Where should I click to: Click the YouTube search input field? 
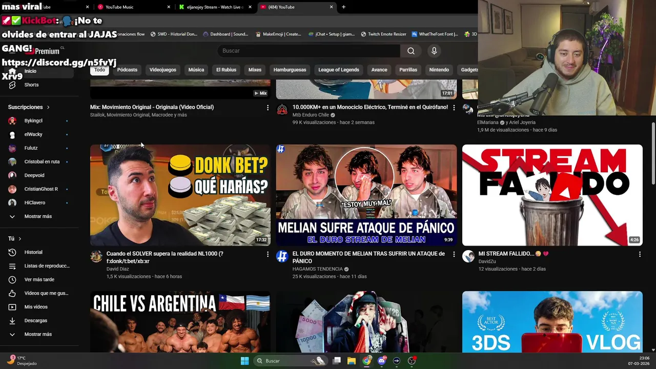(309, 51)
